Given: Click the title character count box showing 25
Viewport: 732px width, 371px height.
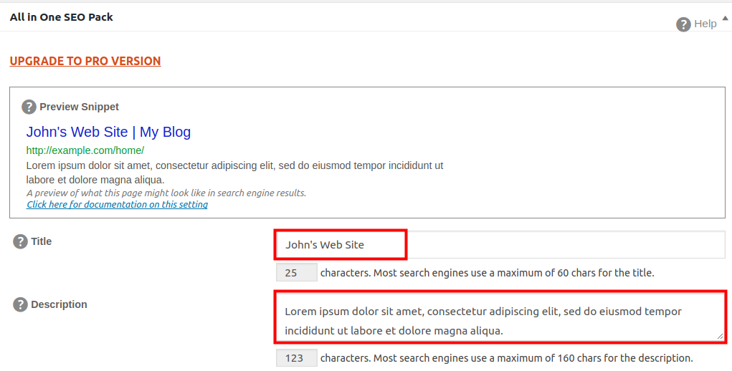Looking at the screenshot, I should (296, 273).
